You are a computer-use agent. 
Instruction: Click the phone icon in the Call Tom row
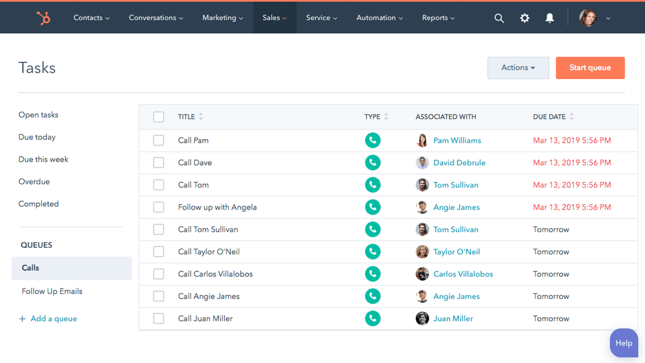click(x=373, y=185)
